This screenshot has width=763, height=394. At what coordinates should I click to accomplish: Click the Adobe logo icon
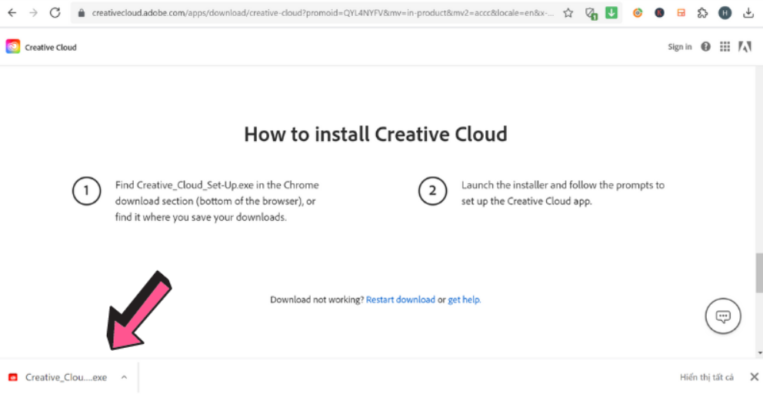coord(745,47)
